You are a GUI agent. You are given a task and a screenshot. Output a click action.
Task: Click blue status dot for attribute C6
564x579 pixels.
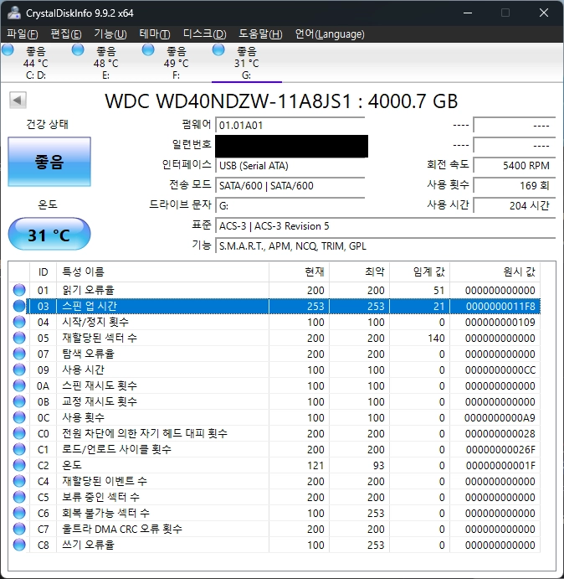click(x=19, y=513)
